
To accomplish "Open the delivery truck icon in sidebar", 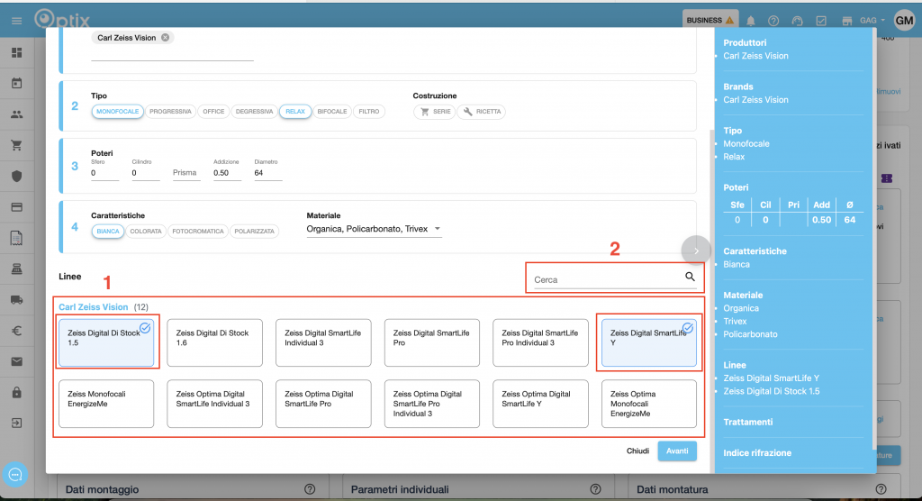I will tap(16, 300).
